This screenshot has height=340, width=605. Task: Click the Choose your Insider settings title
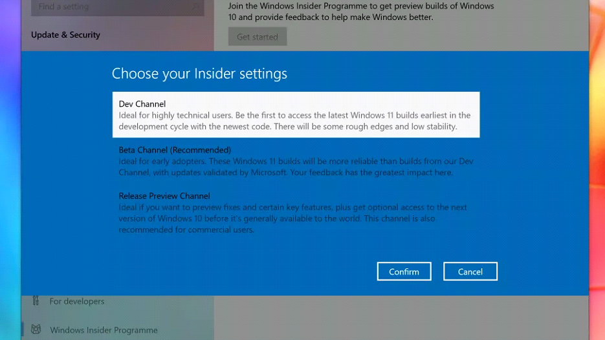[x=199, y=73]
